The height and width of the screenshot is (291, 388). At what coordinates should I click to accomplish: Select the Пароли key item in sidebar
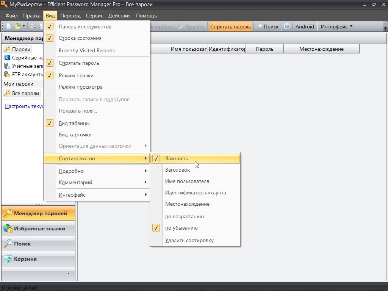coord(17,49)
